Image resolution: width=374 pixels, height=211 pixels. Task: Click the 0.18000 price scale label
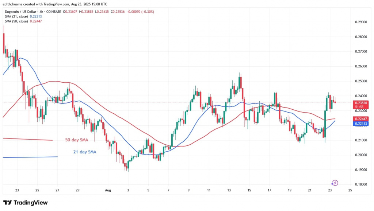pyautogui.click(x=360, y=185)
